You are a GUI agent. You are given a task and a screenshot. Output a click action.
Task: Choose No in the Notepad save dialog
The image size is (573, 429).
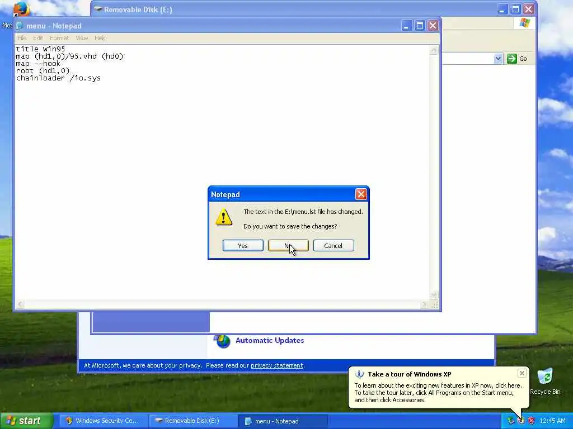288,246
